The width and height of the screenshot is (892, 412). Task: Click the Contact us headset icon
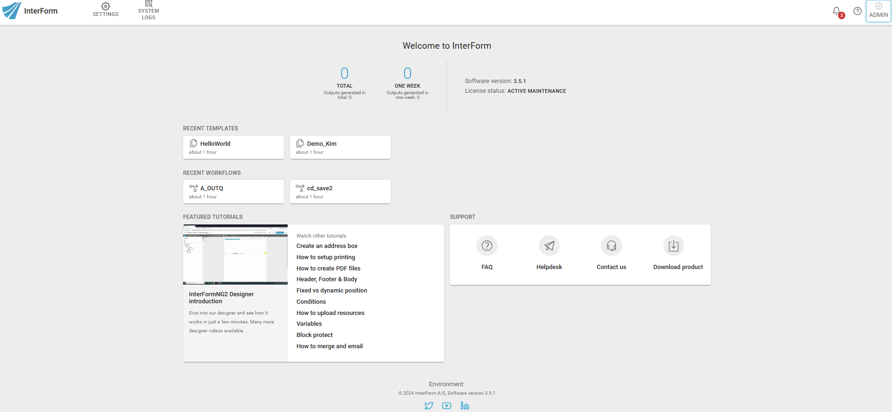click(611, 246)
